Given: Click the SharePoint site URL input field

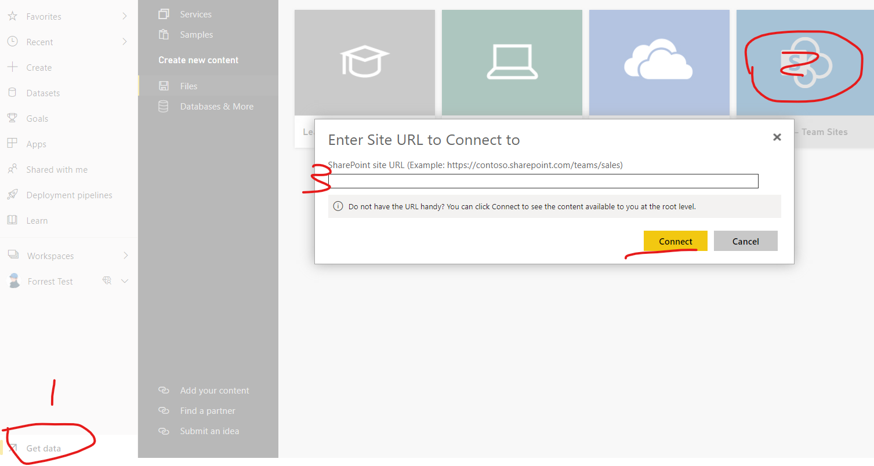Looking at the screenshot, I should (x=543, y=181).
